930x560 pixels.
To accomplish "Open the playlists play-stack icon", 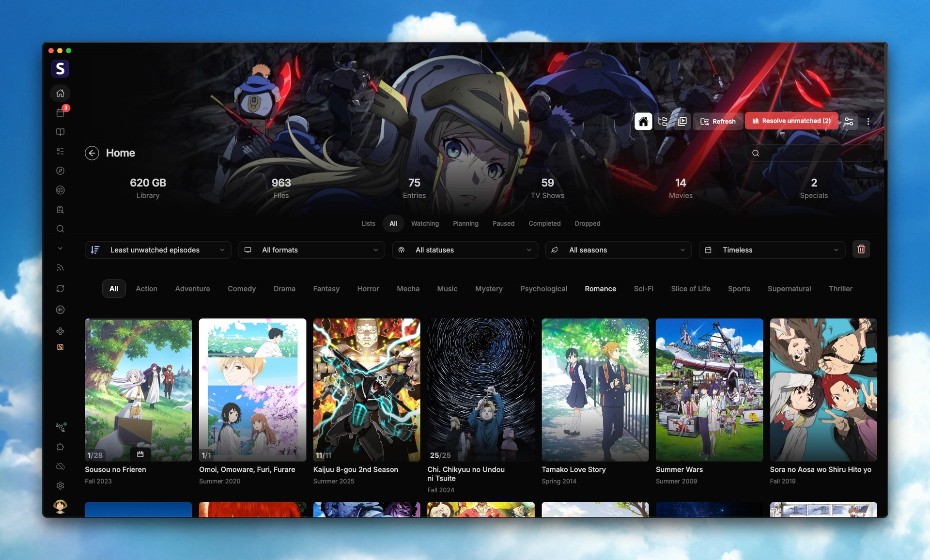I will point(682,121).
